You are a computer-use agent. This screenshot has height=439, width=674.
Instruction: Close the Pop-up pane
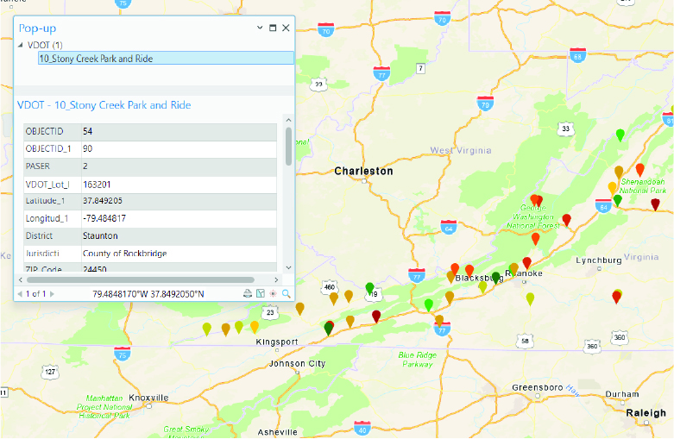(x=286, y=28)
